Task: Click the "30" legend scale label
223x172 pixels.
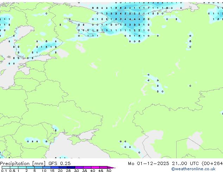Action: tap(76, 171)
